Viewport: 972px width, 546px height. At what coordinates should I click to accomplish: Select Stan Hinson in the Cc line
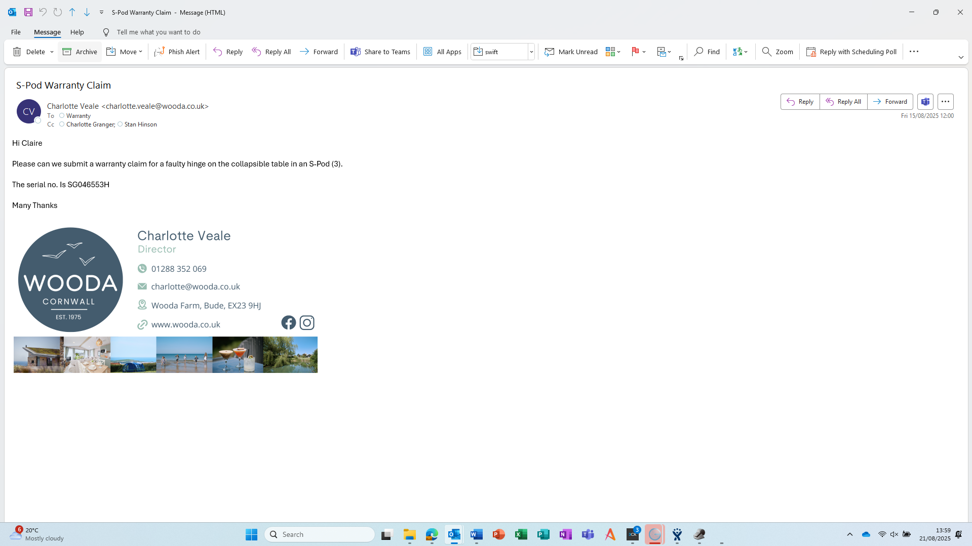pyautogui.click(x=140, y=124)
